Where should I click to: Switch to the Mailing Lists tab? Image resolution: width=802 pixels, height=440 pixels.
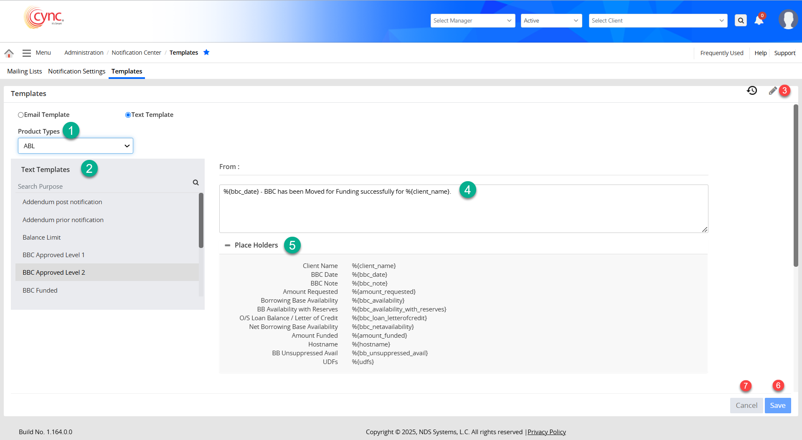[24, 71]
